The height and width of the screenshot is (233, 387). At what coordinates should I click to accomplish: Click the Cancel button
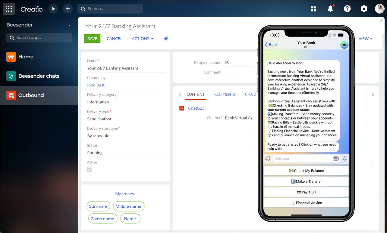click(x=115, y=39)
